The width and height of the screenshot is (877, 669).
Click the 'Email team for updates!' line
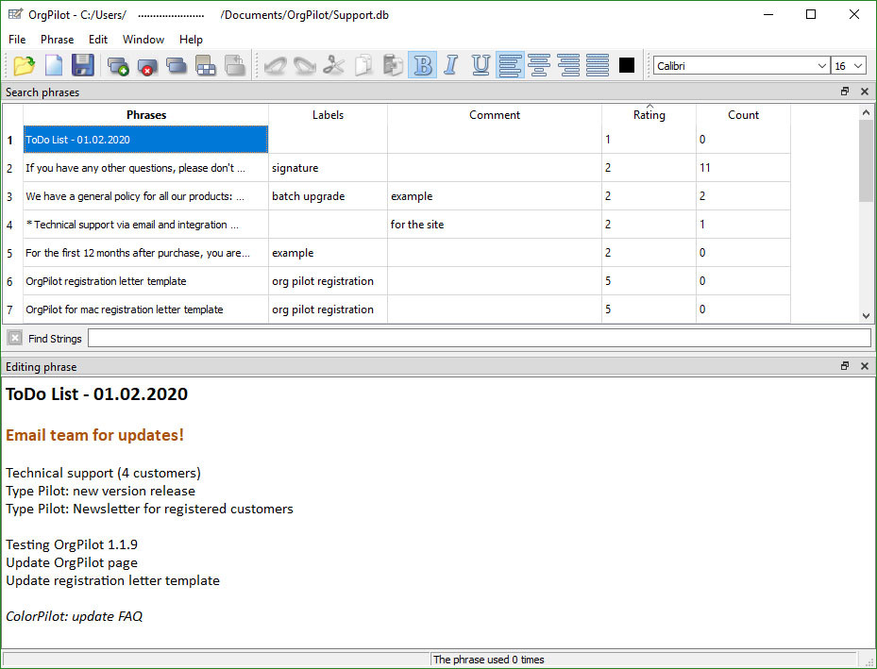(x=94, y=435)
